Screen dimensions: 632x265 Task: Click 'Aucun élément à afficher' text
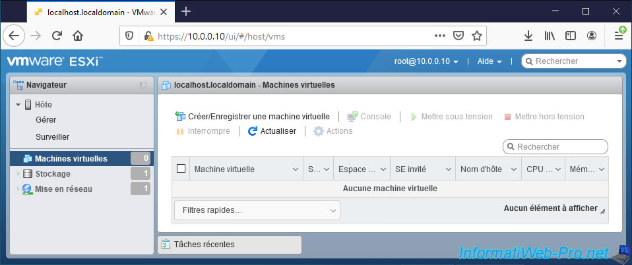[551, 208]
